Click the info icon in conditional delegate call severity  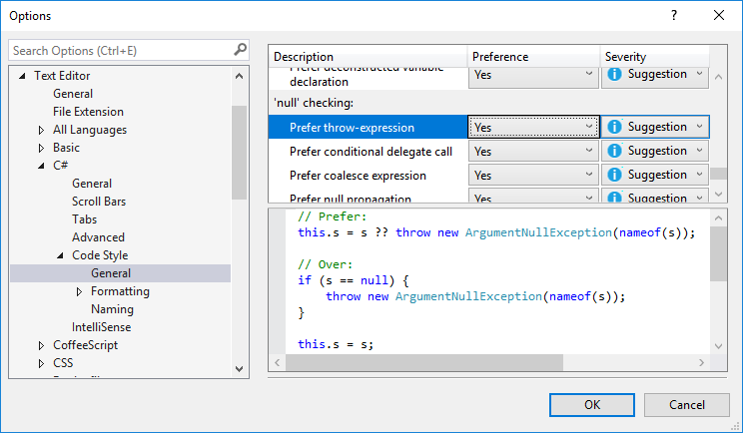tap(615, 151)
